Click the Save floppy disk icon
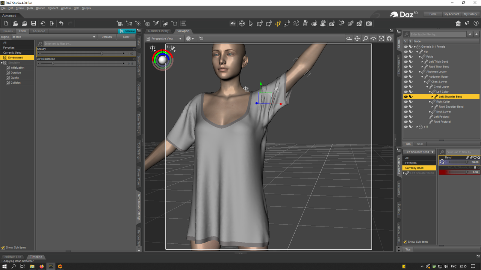 pos(33,23)
